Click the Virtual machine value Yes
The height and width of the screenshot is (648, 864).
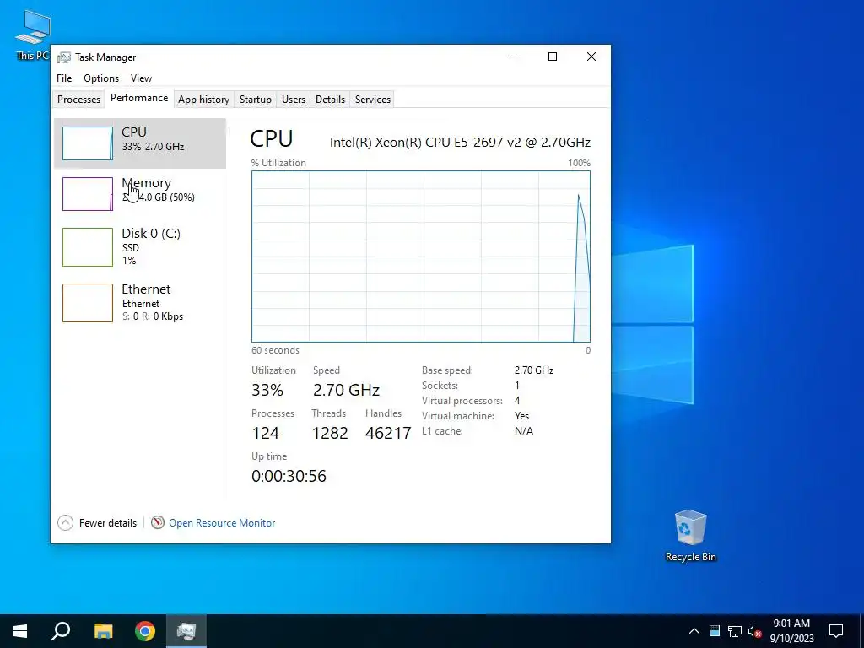pyautogui.click(x=521, y=416)
